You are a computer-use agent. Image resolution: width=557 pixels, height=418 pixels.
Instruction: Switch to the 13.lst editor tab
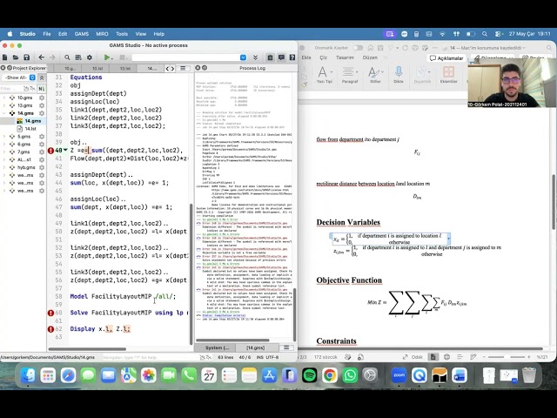125,68
